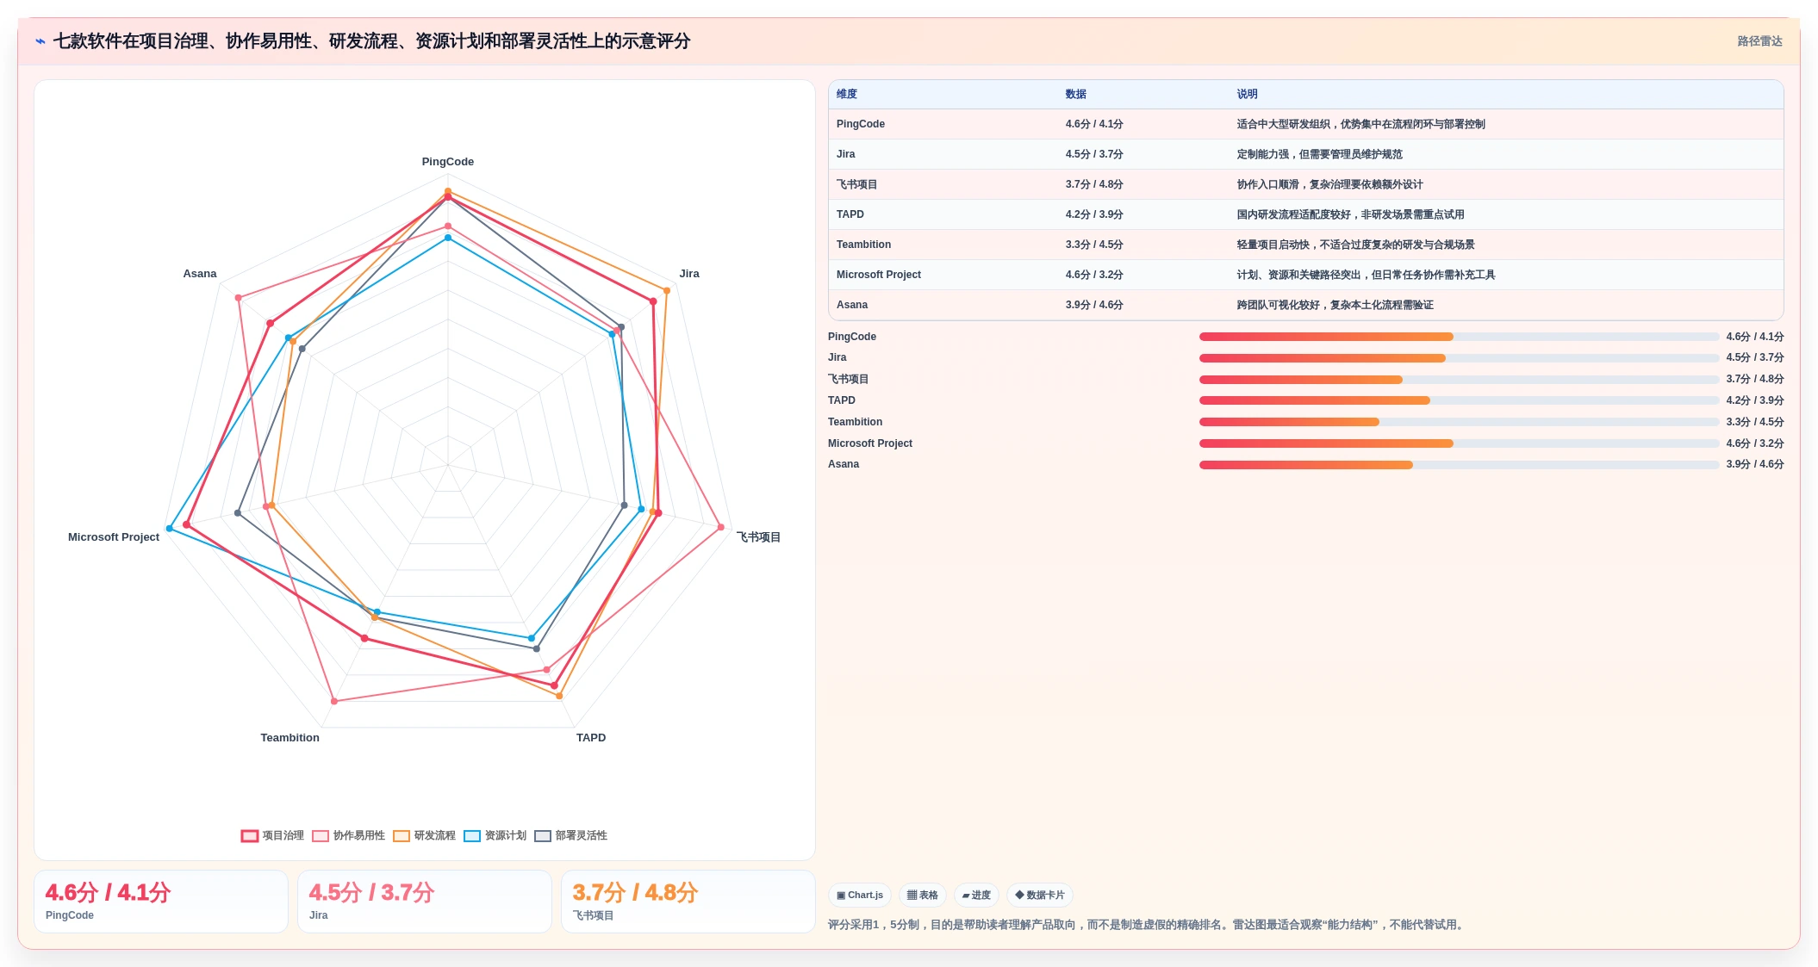This screenshot has height=967, width=1818.
Task: Click the Microsoft Project radar axis label
Action: click(x=114, y=537)
